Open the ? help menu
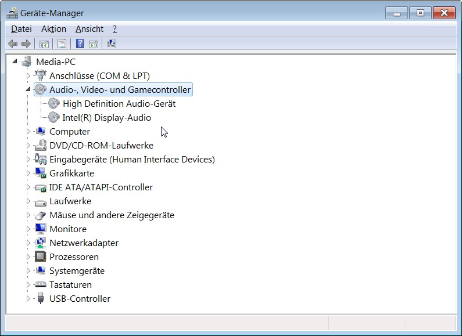The width and height of the screenshot is (462, 336). pos(114,29)
